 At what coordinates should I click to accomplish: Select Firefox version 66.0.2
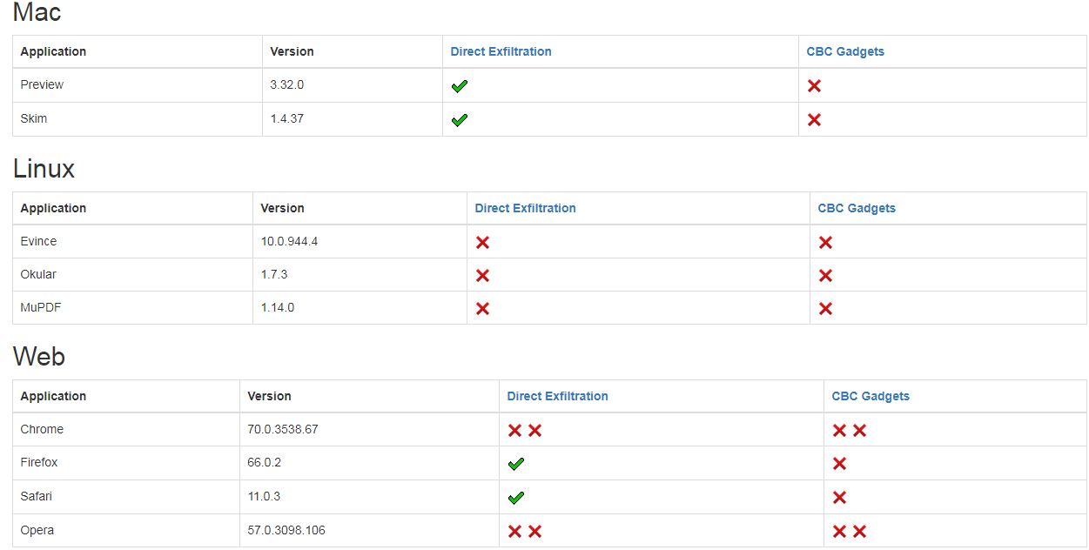pos(265,462)
